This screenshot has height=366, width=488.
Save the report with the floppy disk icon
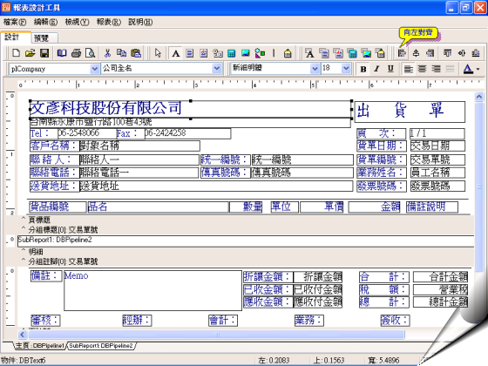[44, 53]
